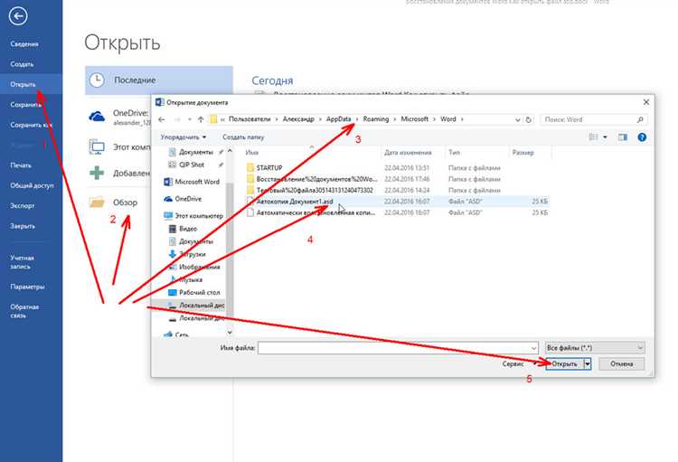678x462 pixels.
Task: Choose Закрыть in the sidebar
Action: pos(23,226)
